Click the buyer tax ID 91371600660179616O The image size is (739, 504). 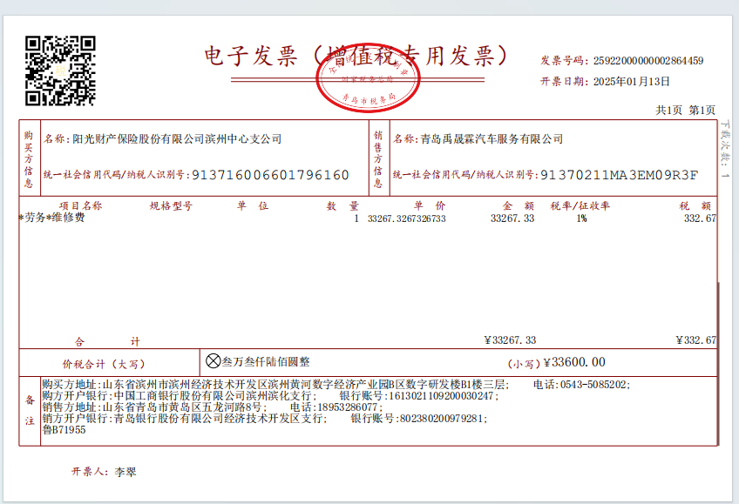click(269, 175)
